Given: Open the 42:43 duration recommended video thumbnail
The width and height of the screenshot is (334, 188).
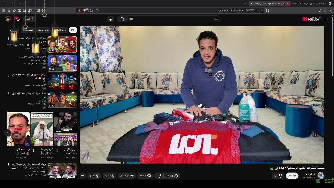Looking at the screenshot, I should [x=62, y=81].
